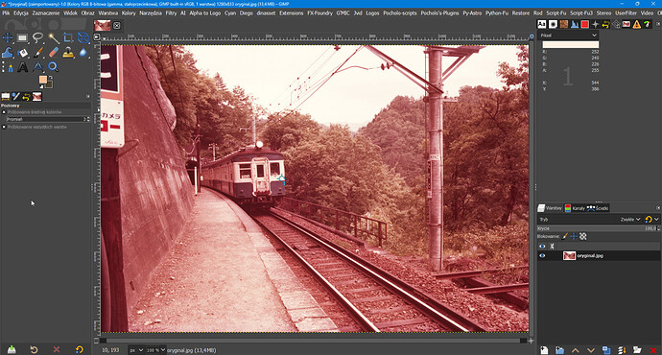Open the Undo History tab
The height and width of the screenshot is (355, 662).
point(26,97)
